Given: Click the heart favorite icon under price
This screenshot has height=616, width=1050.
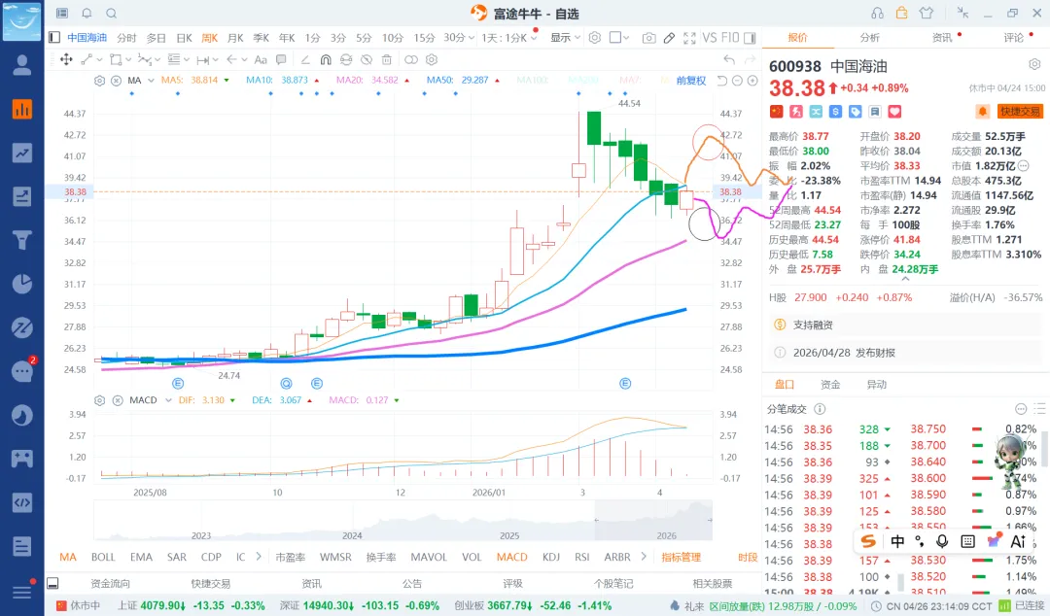Looking at the screenshot, I should [894, 111].
